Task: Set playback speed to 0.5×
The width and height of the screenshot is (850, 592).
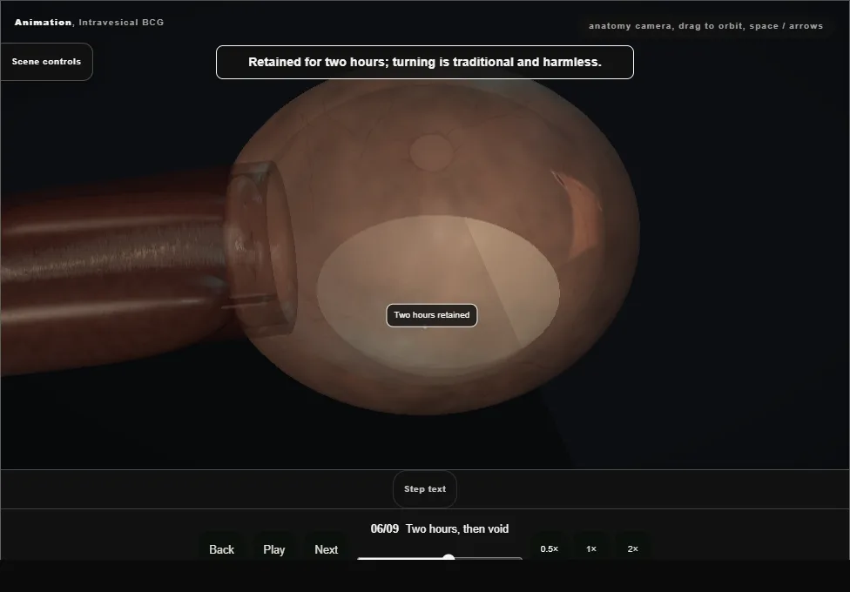Action: click(x=550, y=548)
